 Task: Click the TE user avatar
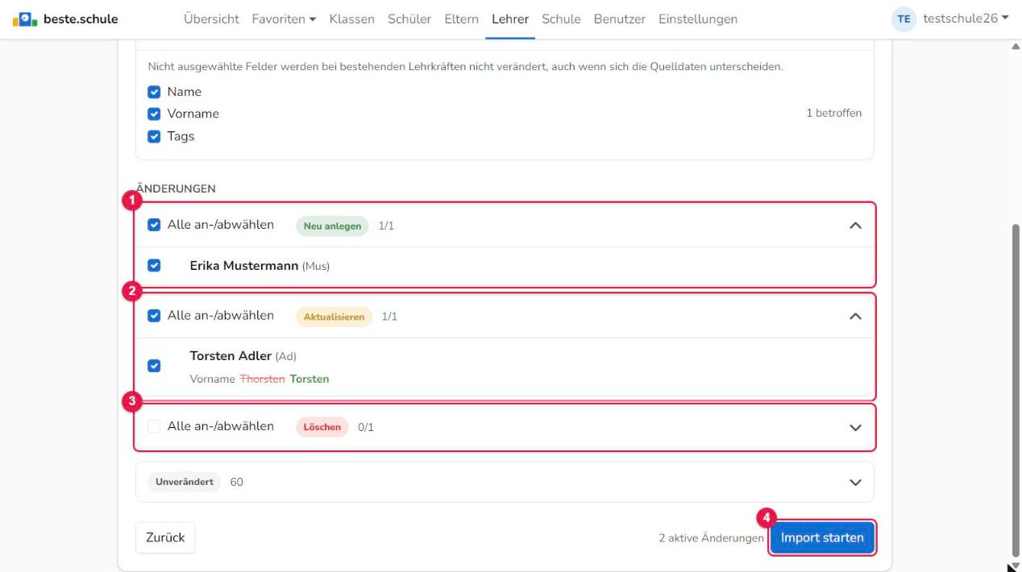[906, 19]
